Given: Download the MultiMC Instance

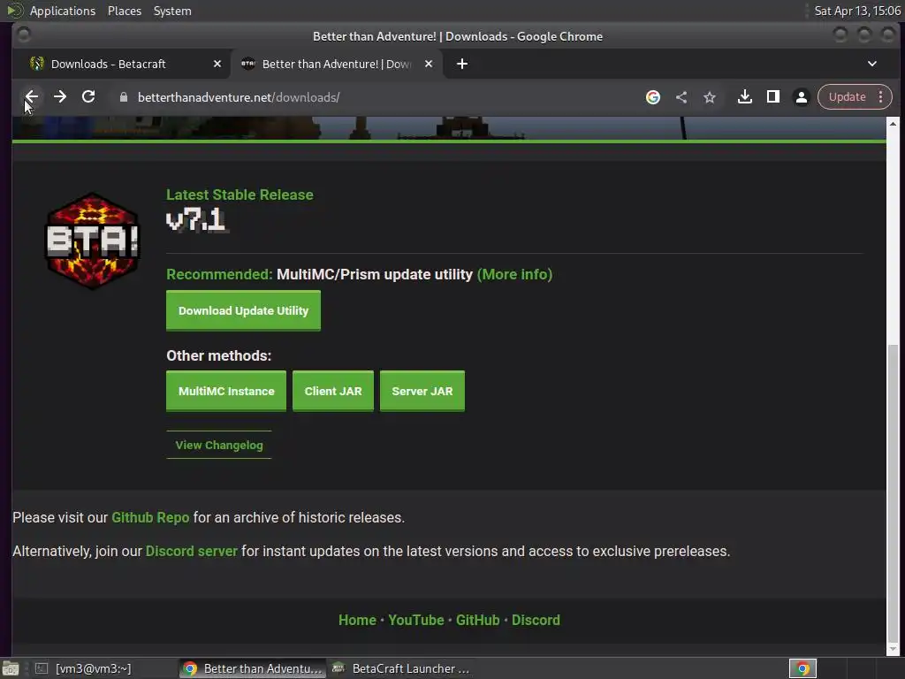Looking at the screenshot, I should [x=226, y=391].
